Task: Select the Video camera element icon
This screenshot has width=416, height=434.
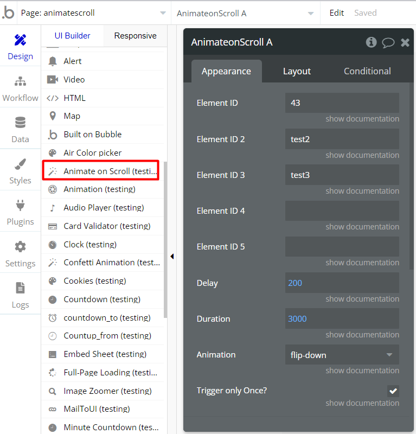Action: click(x=53, y=80)
